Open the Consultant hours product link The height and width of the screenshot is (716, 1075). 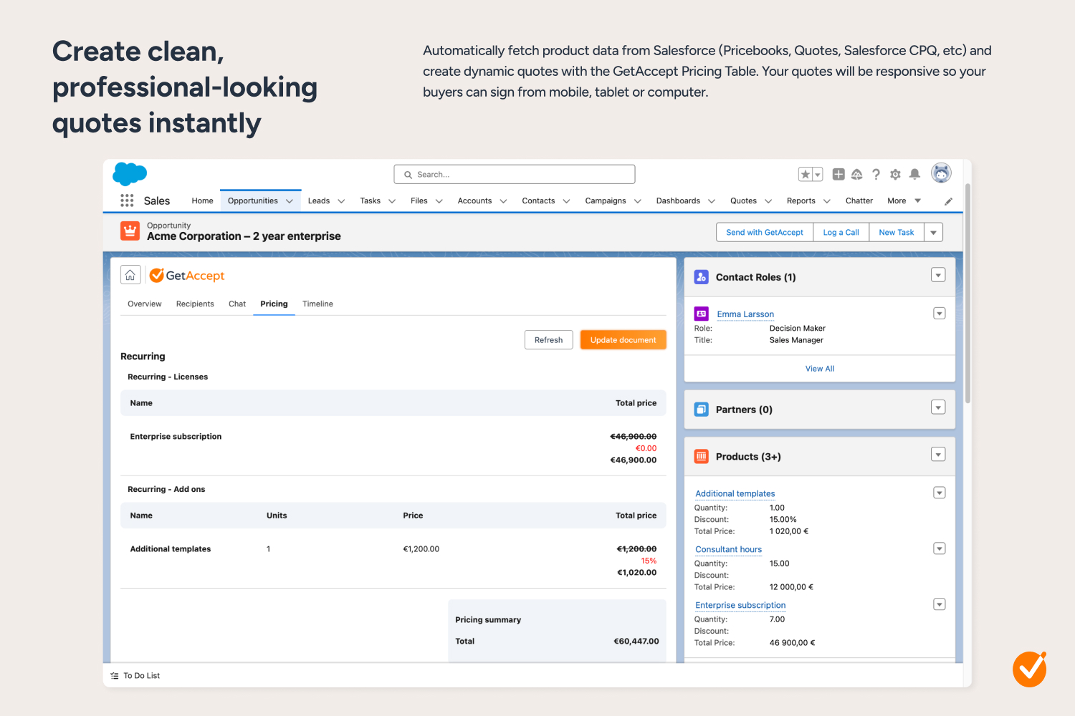click(x=728, y=550)
